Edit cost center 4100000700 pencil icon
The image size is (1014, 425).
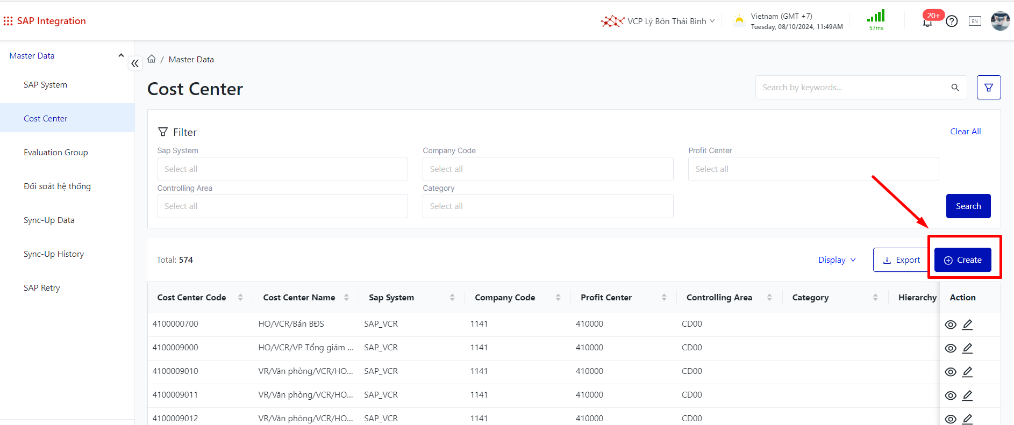tap(967, 325)
